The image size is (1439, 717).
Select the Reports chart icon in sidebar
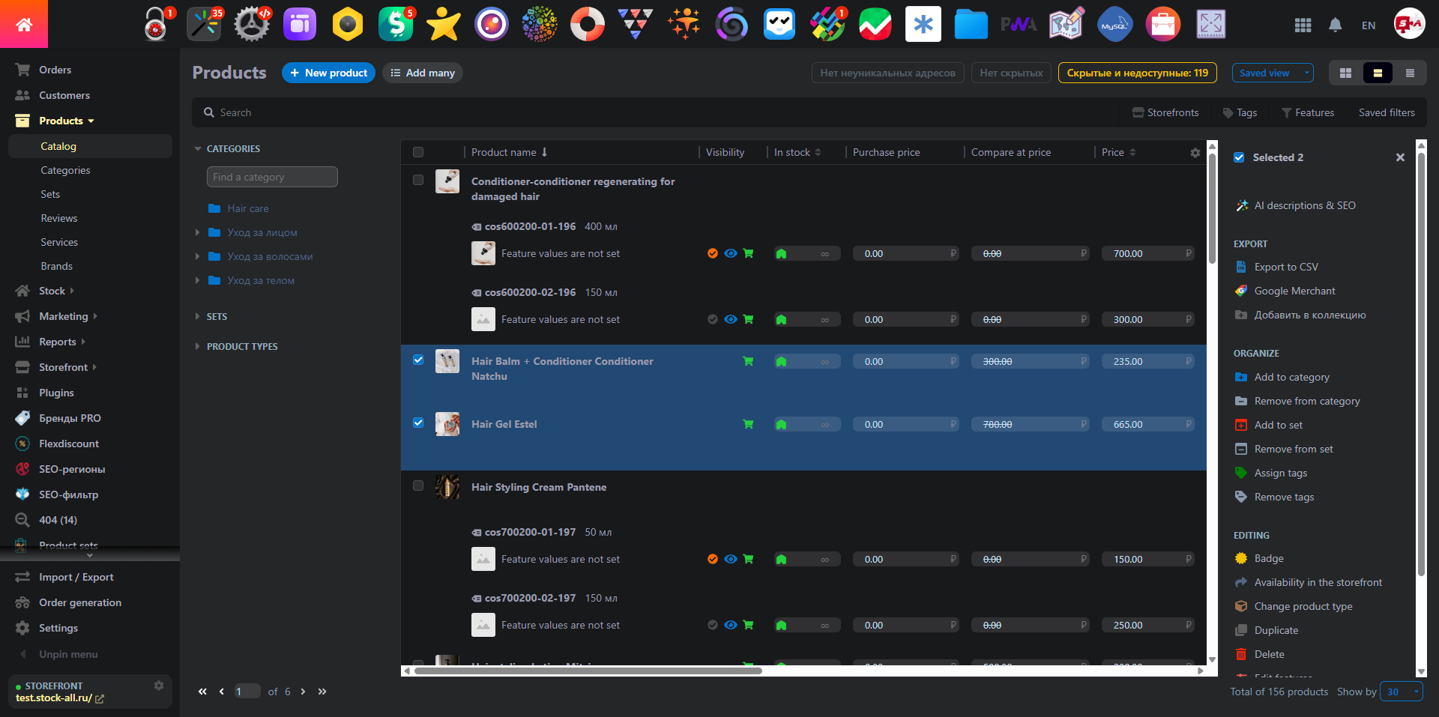[22, 342]
